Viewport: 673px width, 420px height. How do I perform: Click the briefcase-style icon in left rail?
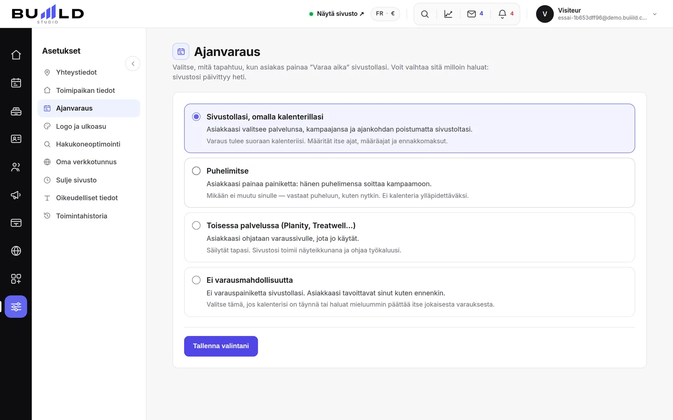click(x=16, y=111)
